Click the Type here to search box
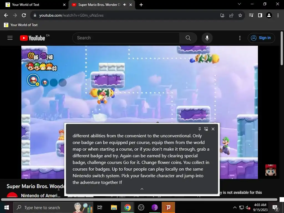284x213 pixels. click(53, 207)
